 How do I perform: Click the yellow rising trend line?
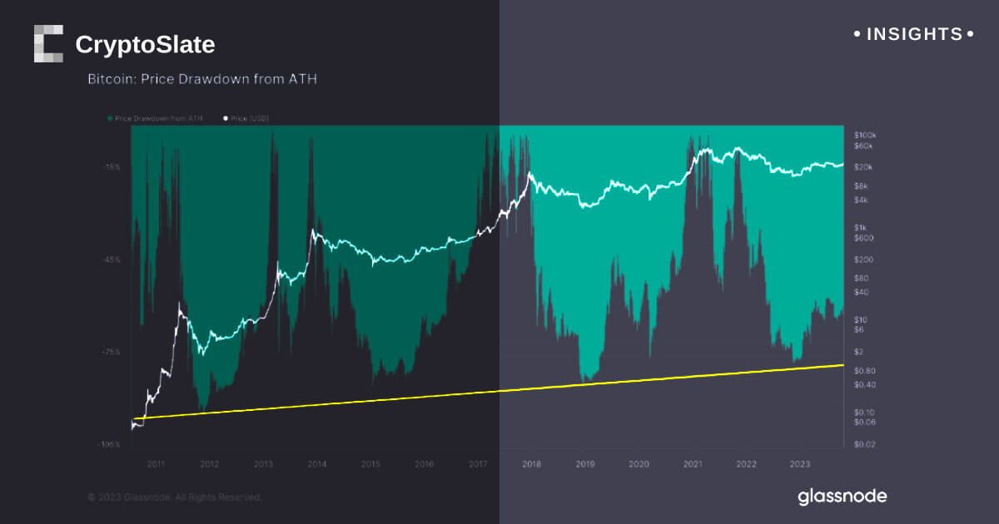(499, 390)
